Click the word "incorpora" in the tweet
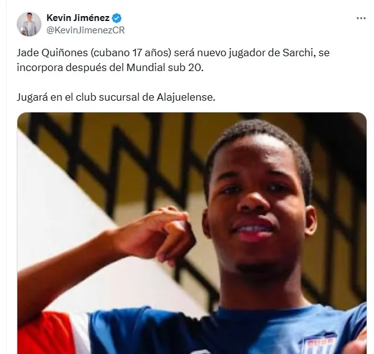Screen dimensions: 374x354 click(x=40, y=68)
